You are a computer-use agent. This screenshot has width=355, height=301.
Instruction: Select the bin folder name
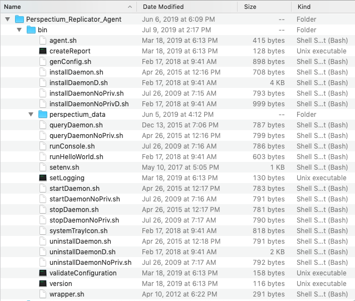pyautogui.click(x=42, y=30)
